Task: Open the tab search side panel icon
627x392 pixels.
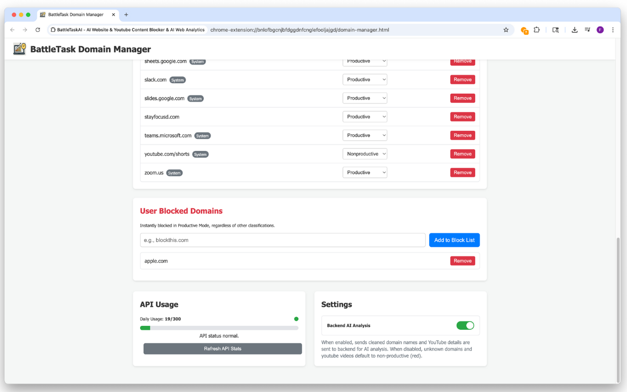Action: coord(555,30)
